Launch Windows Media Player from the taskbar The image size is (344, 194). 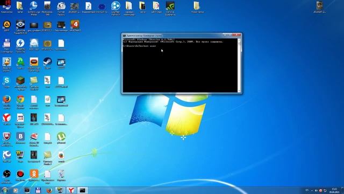(16, 190)
